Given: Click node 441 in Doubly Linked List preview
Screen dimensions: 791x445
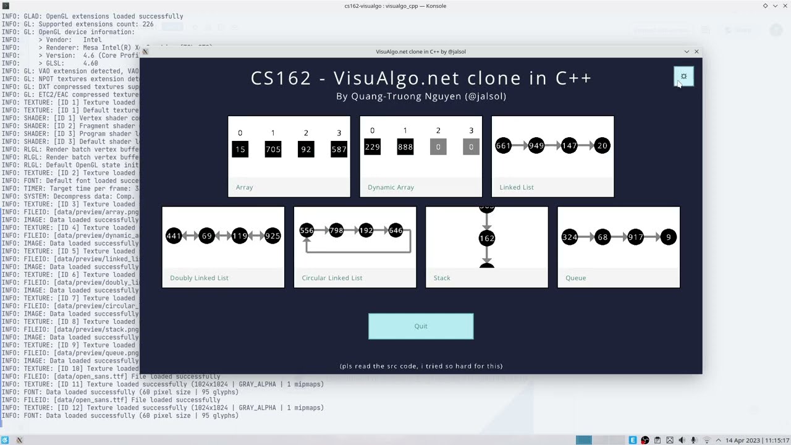Looking at the screenshot, I should point(174,236).
